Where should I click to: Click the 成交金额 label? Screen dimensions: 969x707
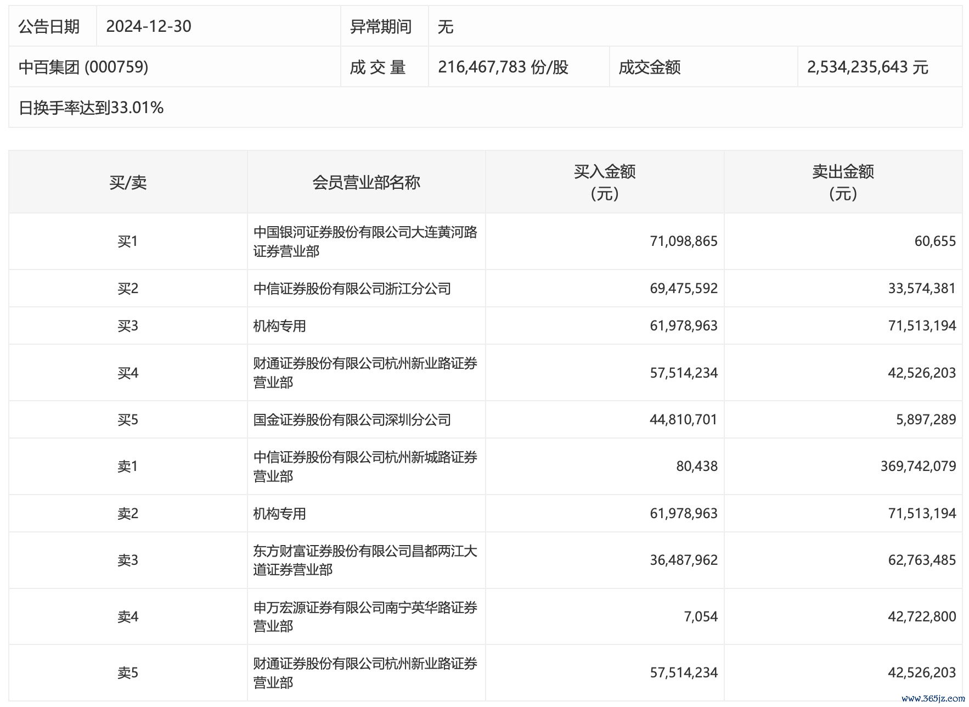click(x=650, y=67)
